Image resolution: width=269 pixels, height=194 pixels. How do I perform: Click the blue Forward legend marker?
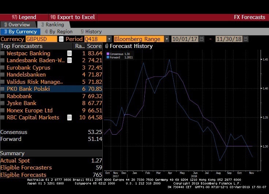(107, 57)
